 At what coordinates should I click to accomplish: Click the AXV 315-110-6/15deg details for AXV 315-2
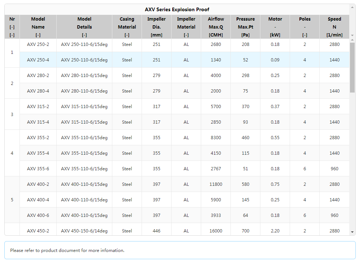tap(84, 107)
